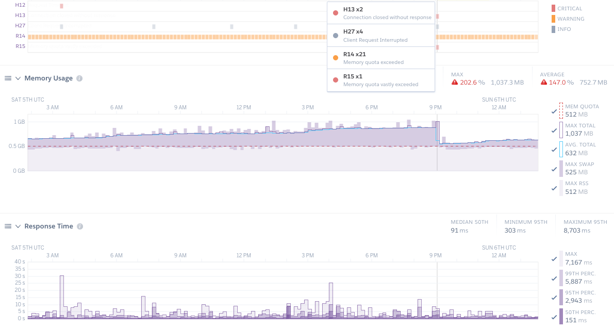Click the orange dot beside R14 x21
Image resolution: width=614 pixels, height=329 pixels.
[336, 58]
